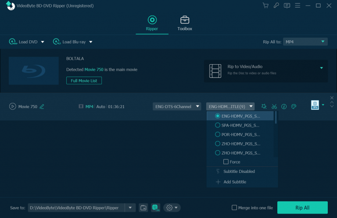Rename Movie 750 with pencil icon
Viewport: 337px width, 218px height.
(x=42, y=106)
